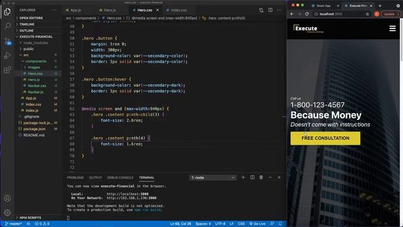Image resolution: width=403 pixels, height=227 pixels.
Task: Open the terminal selector dropdown 1: node
Action: point(213,178)
